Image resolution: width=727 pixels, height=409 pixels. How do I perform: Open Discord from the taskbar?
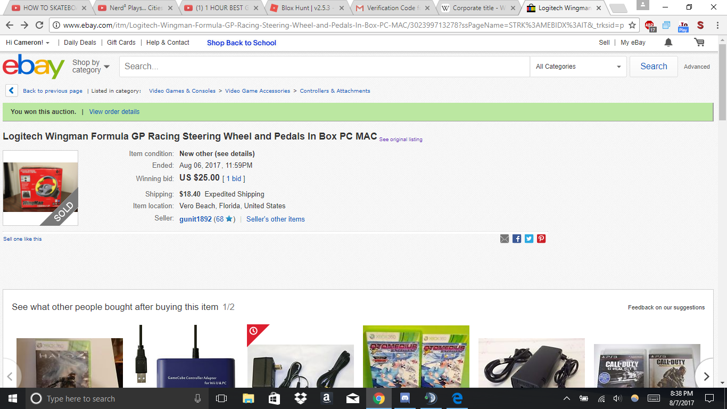404,398
